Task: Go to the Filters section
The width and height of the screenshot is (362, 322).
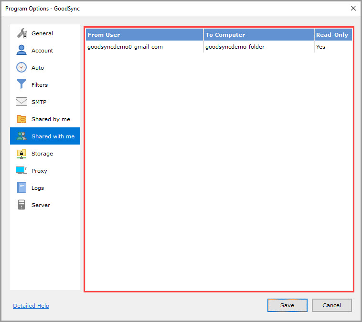Action: click(x=45, y=84)
